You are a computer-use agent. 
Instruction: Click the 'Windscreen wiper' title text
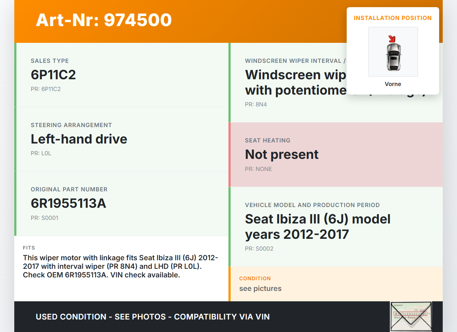click(295, 75)
